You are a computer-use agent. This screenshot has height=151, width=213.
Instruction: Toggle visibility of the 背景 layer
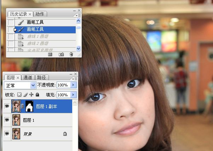click(x=7, y=134)
